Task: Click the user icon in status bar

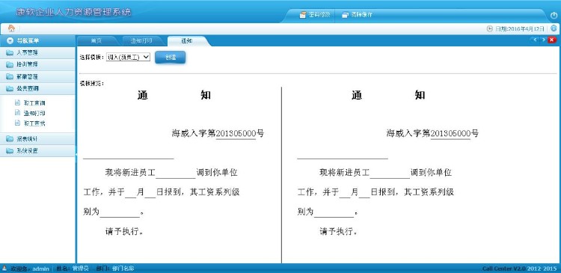Action: (4, 268)
